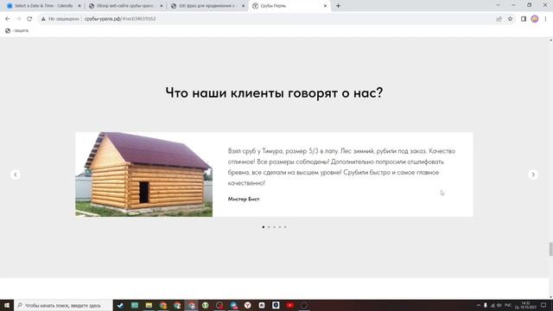Click the 'Не защищено' security warning

click(60, 19)
